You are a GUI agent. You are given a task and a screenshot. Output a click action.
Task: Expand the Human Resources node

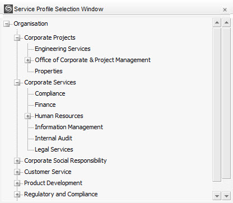point(27,116)
